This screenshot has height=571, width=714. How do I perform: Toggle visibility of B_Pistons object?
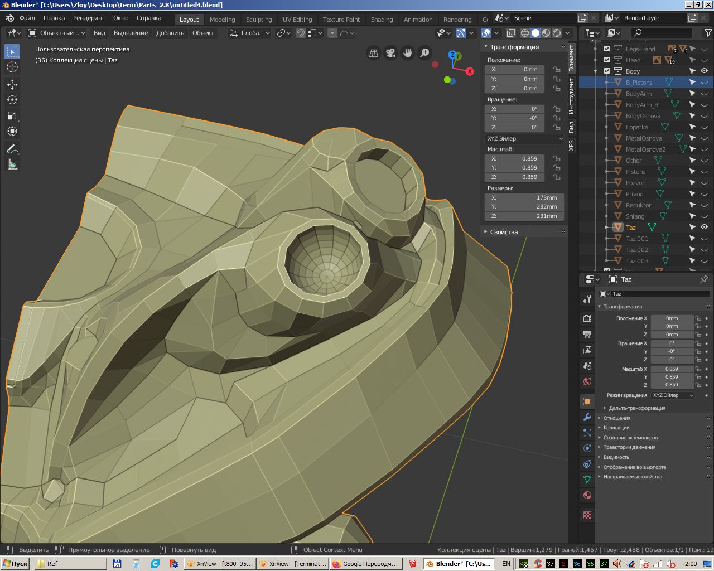[704, 83]
